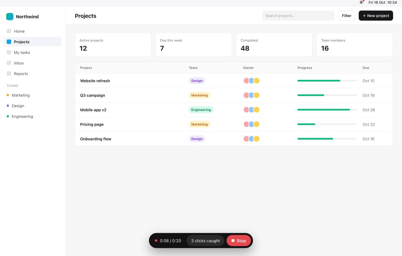Click the Pricing page progress bar
The image size is (402, 256).
pos(327,124)
